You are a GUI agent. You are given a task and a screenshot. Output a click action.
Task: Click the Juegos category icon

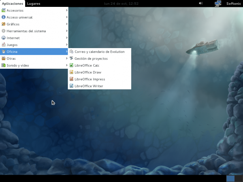click(x=3, y=45)
